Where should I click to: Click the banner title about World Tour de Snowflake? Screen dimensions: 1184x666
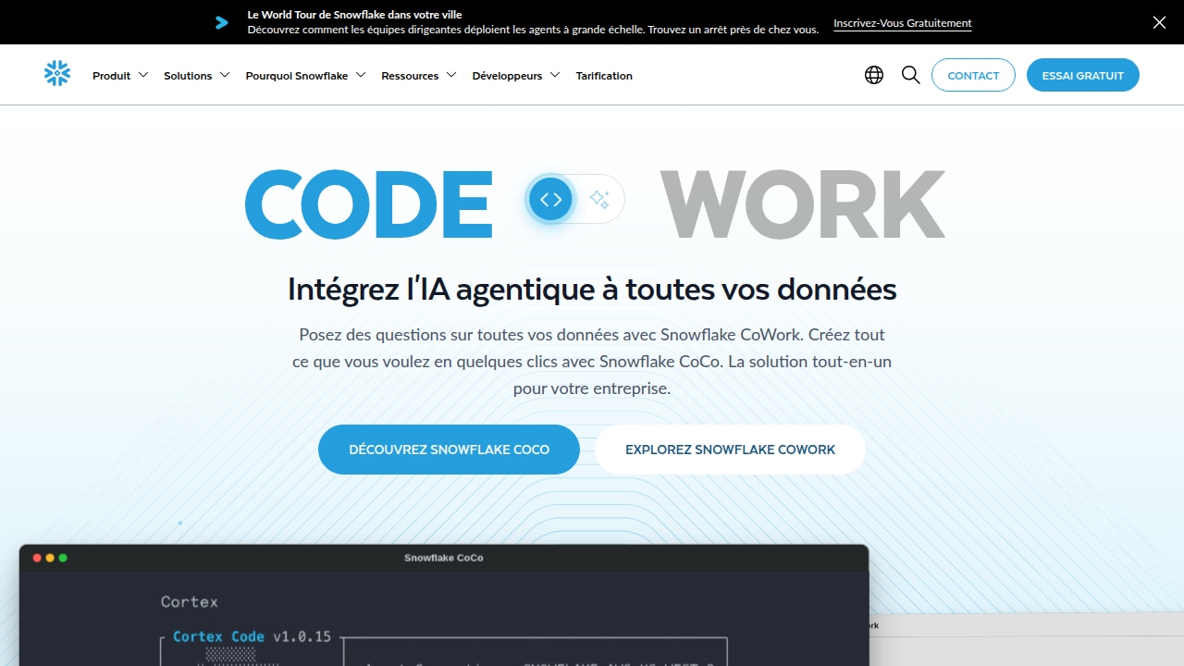click(x=355, y=15)
